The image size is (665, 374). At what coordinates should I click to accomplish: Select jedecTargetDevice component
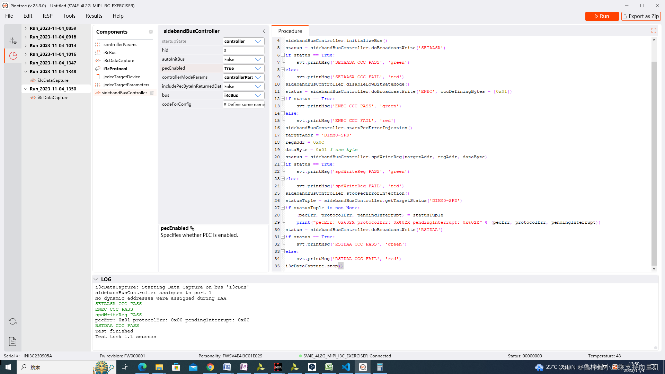[x=122, y=77]
